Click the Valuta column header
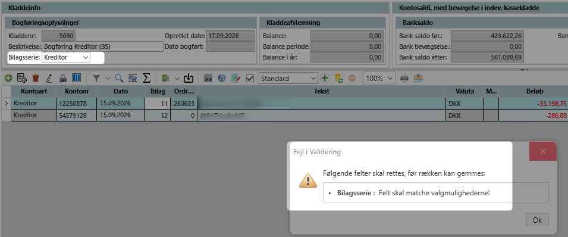This screenshot has height=237, width=568. pyautogui.click(x=465, y=92)
